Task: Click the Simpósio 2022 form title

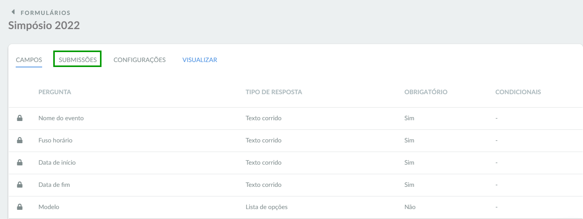Action: point(44,26)
